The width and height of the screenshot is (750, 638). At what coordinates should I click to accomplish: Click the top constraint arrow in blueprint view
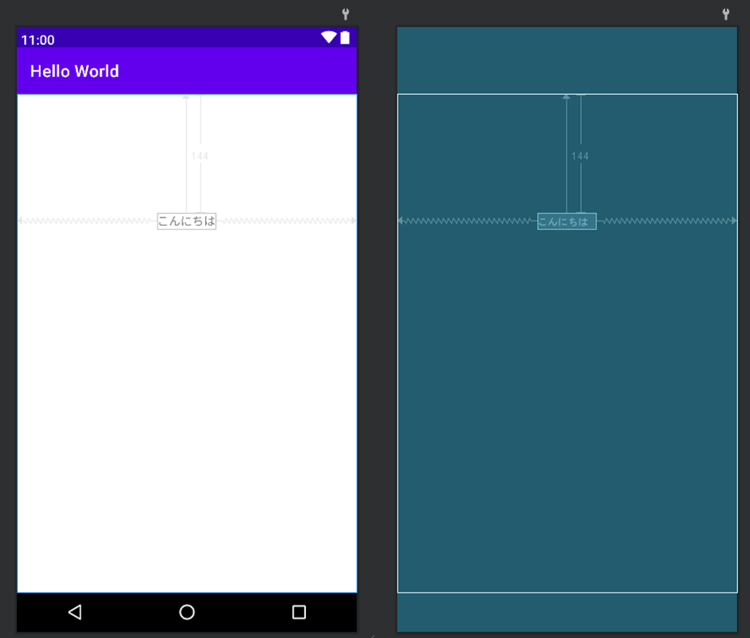point(567,153)
